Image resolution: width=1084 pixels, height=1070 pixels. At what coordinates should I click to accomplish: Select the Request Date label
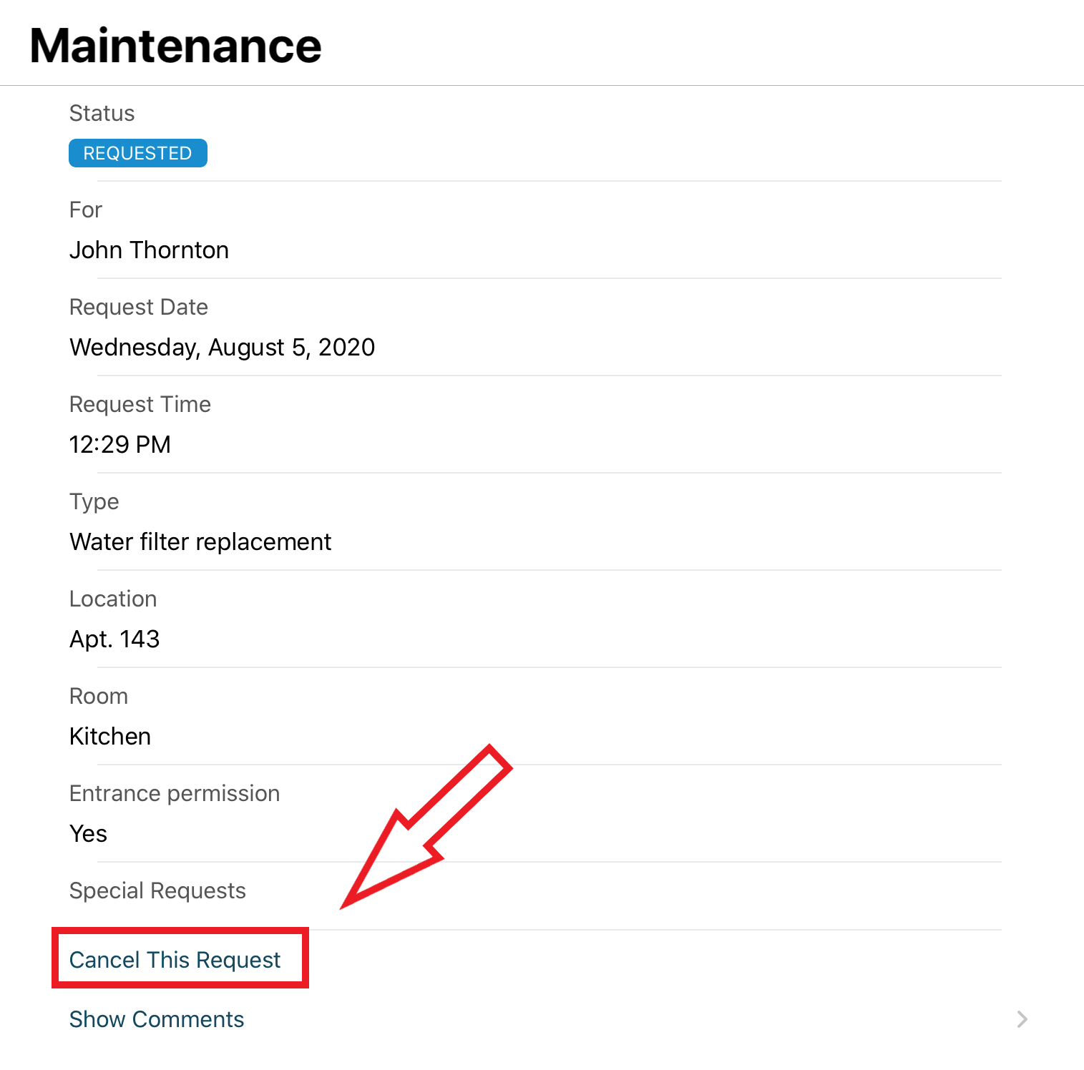point(138,307)
